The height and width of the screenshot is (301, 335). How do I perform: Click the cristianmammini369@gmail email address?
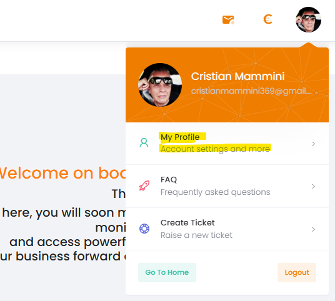pyautogui.click(x=251, y=91)
